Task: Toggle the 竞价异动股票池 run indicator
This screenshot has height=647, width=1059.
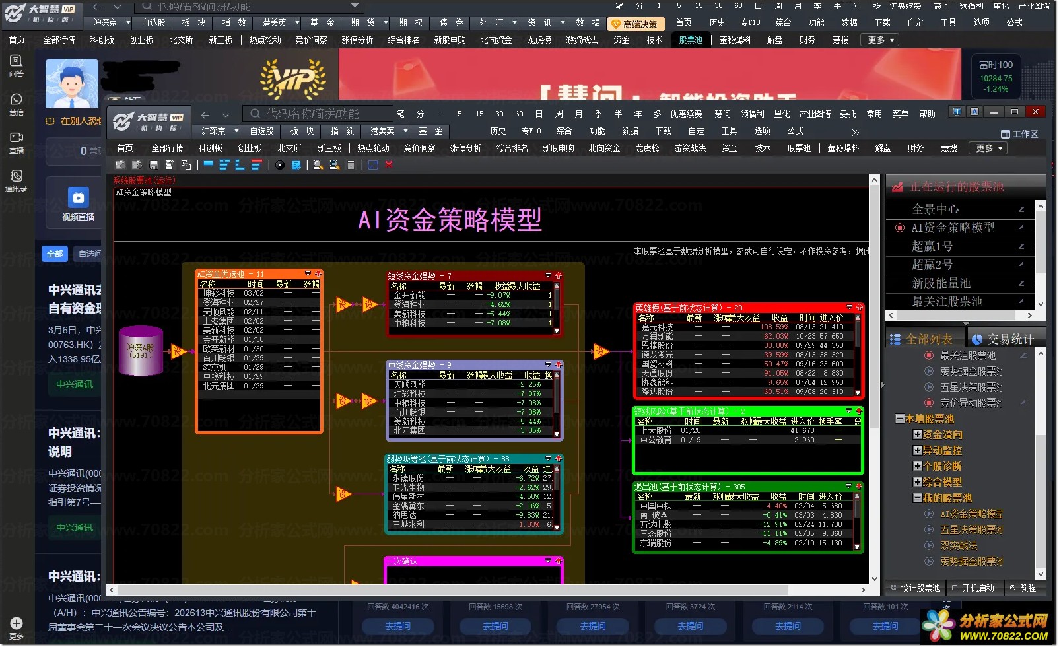Action: (x=929, y=403)
